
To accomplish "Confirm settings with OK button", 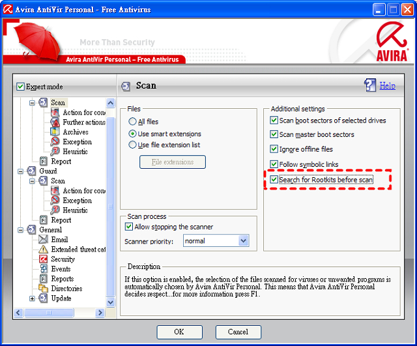I will (x=180, y=332).
